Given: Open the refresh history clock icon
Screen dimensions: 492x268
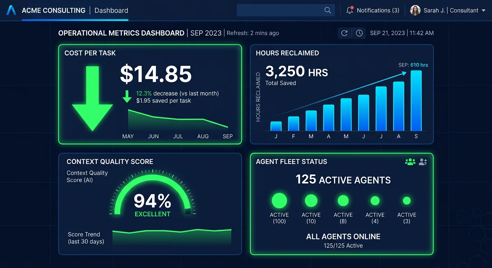Looking at the screenshot, I should (359, 33).
